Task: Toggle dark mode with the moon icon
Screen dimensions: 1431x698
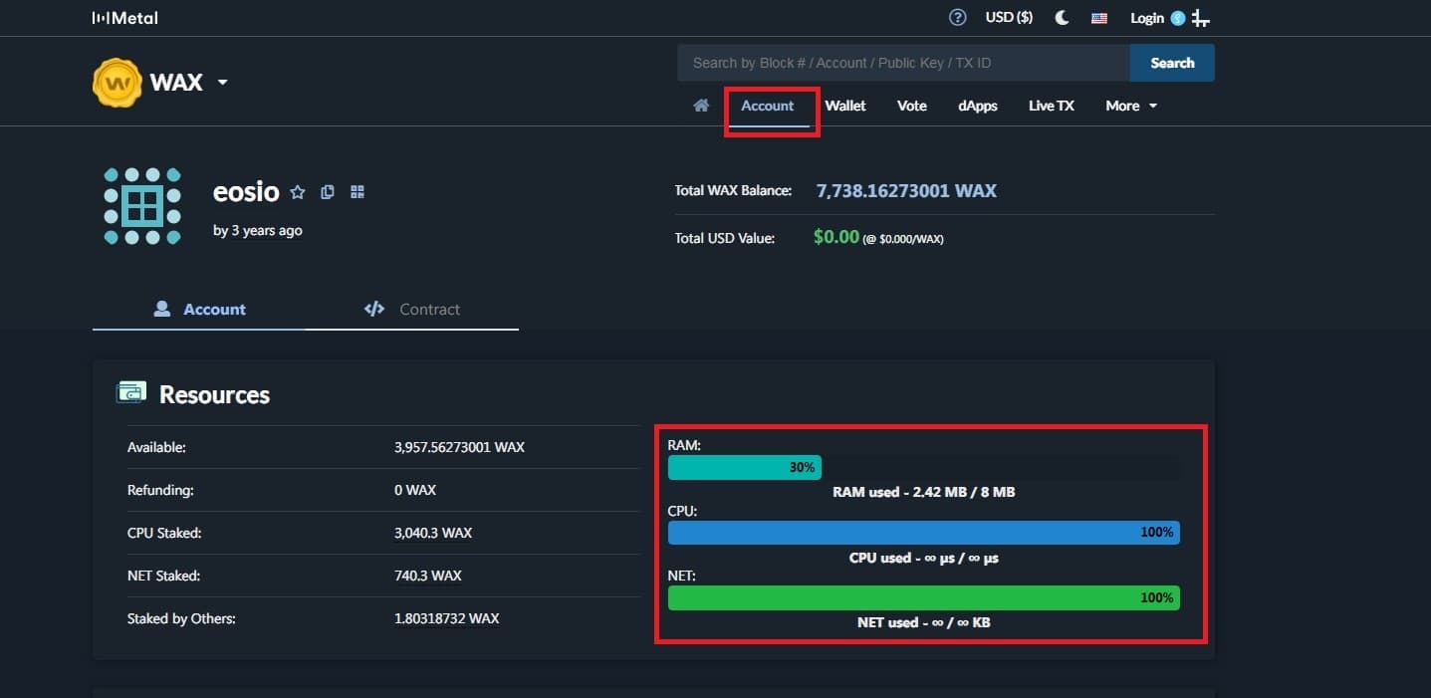Action: click(x=1062, y=18)
